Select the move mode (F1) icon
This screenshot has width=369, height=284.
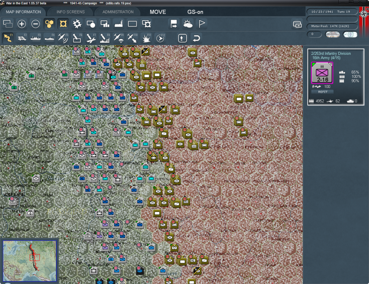(x=8, y=38)
